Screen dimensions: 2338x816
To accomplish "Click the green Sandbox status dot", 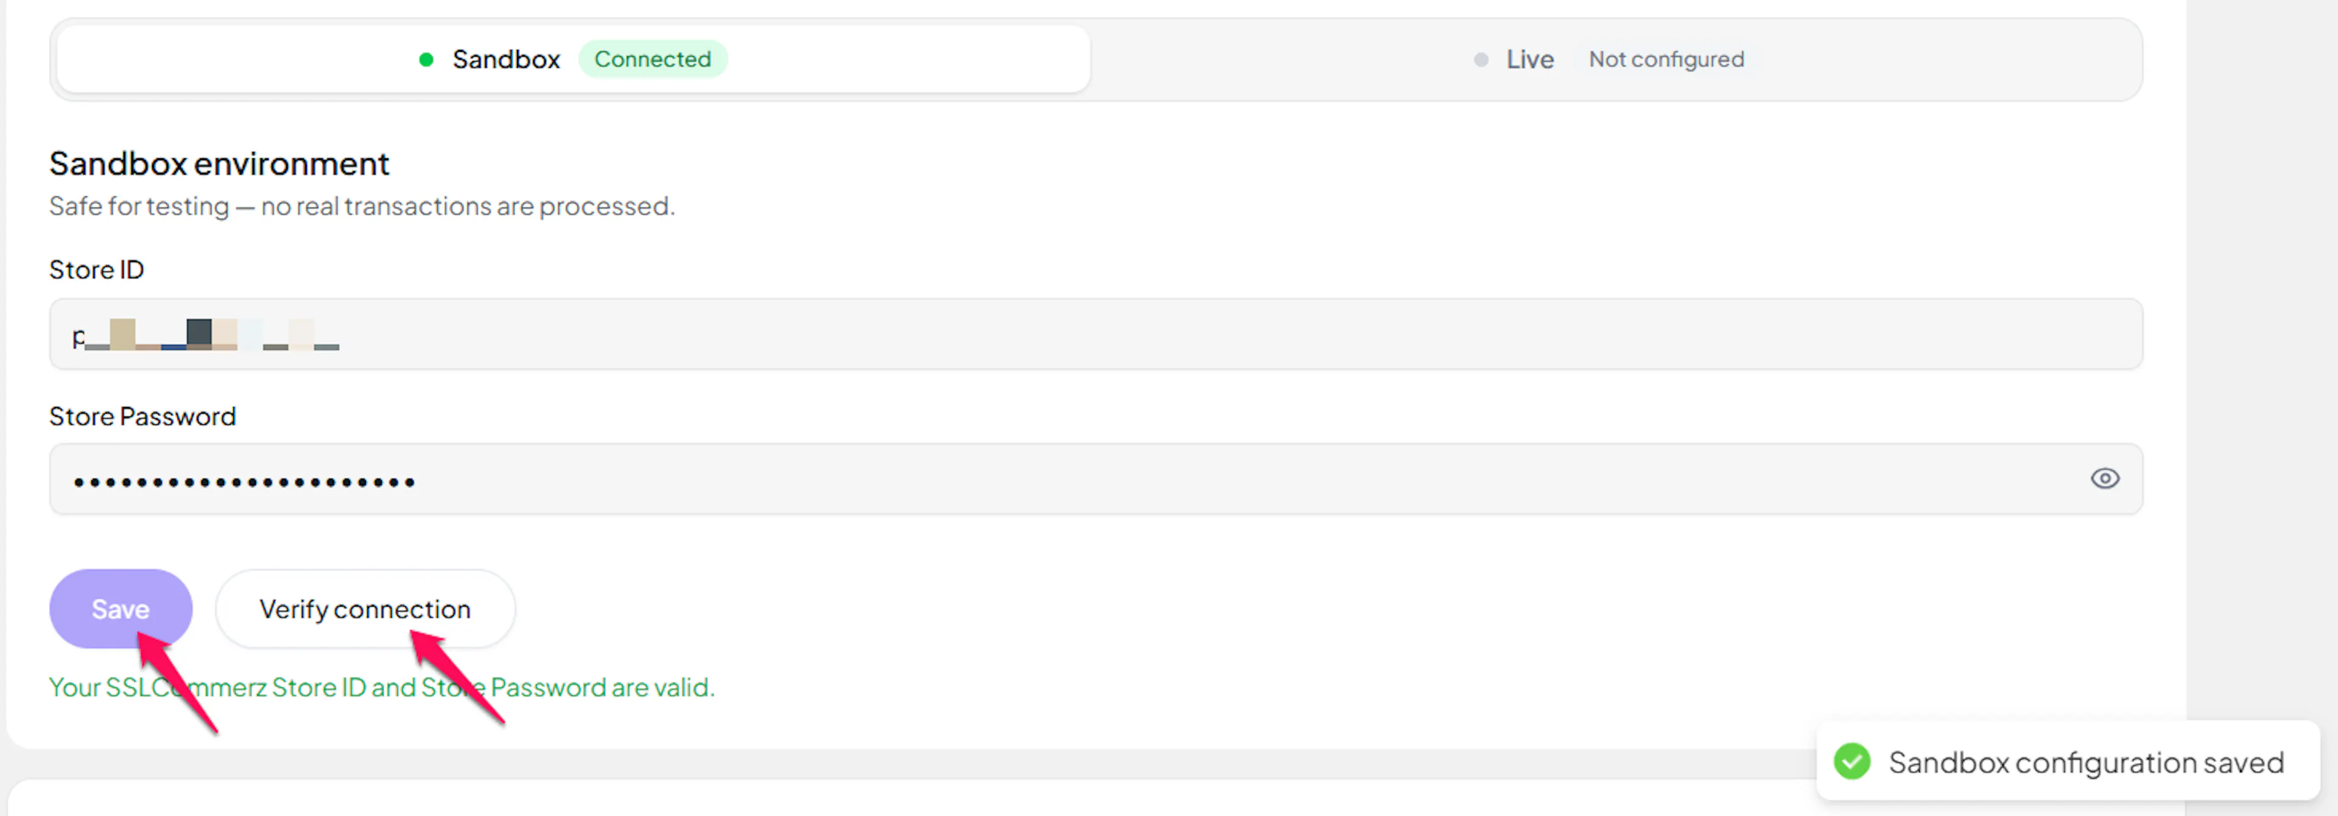I will pos(426,60).
